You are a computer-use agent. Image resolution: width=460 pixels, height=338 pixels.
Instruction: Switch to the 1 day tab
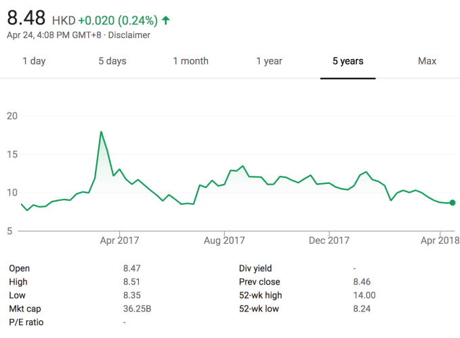(x=34, y=61)
